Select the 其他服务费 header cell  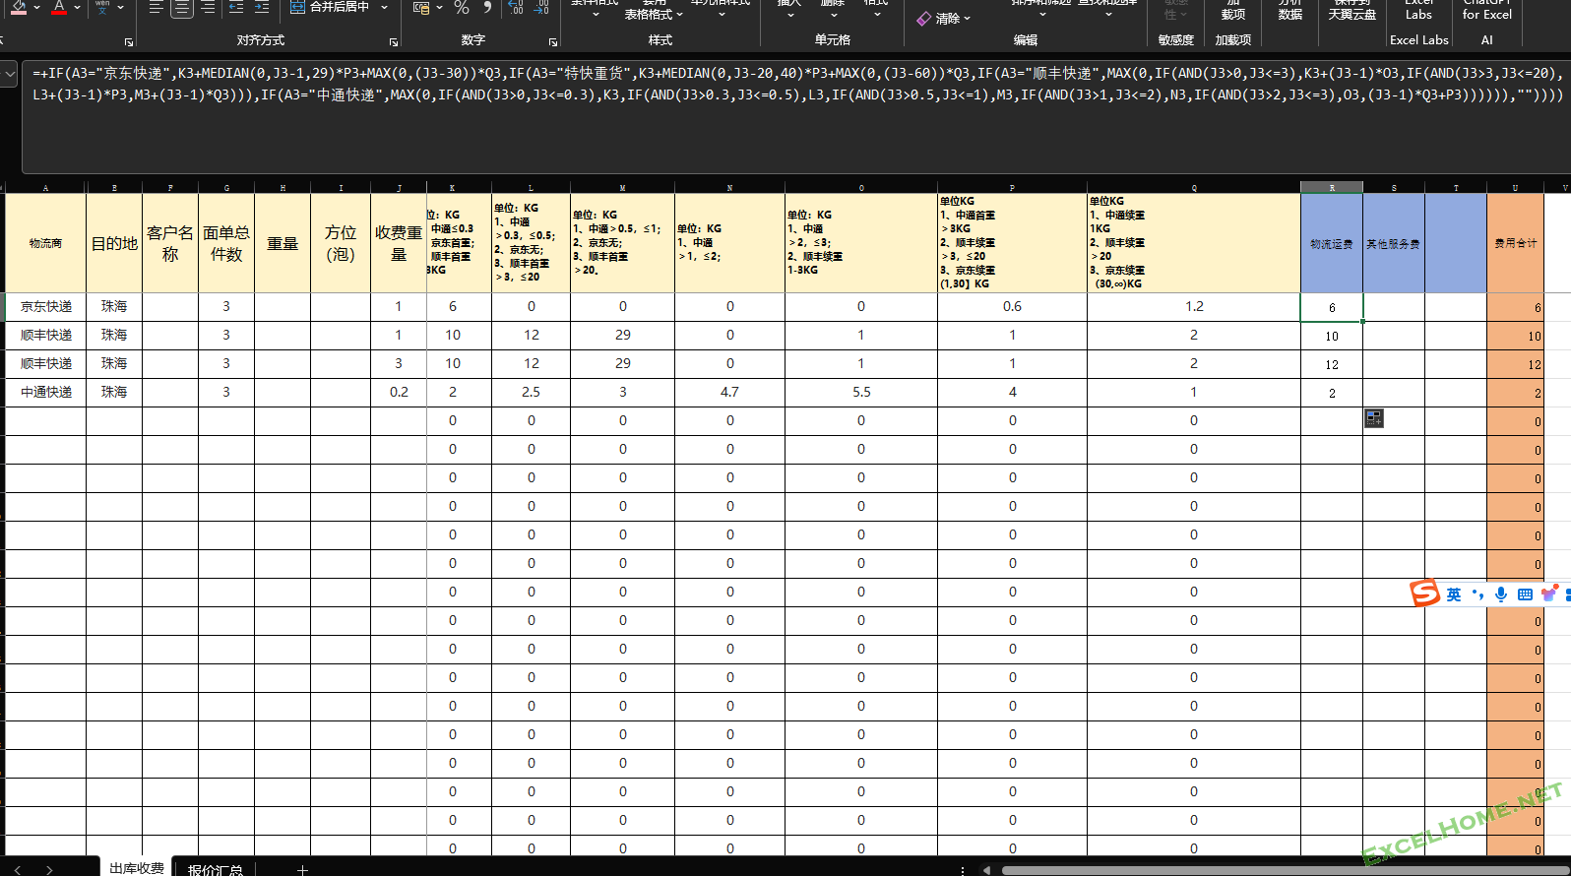[x=1393, y=243]
